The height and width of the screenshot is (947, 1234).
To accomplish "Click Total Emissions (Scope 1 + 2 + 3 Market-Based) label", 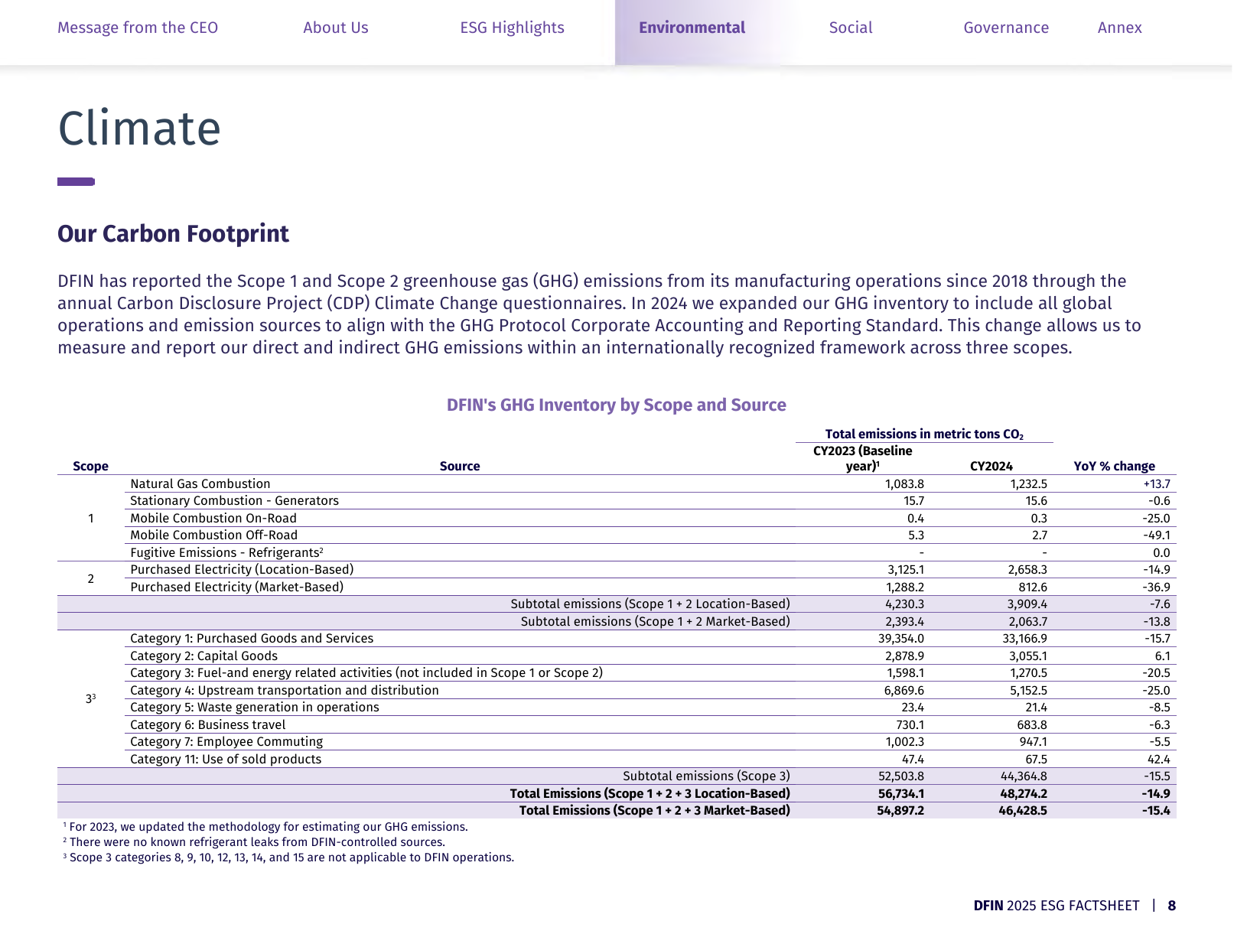I will tap(655, 811).
